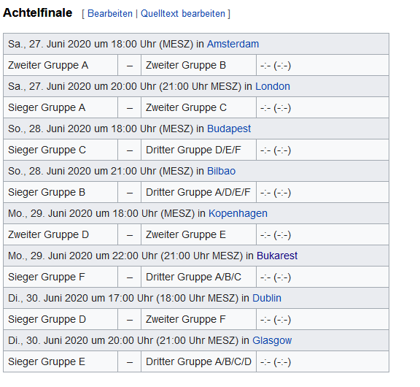Select the Dritter Gruppe A/B/C/D cell
Viewport: 420px width, 387px height.
[x=198, y=361]
